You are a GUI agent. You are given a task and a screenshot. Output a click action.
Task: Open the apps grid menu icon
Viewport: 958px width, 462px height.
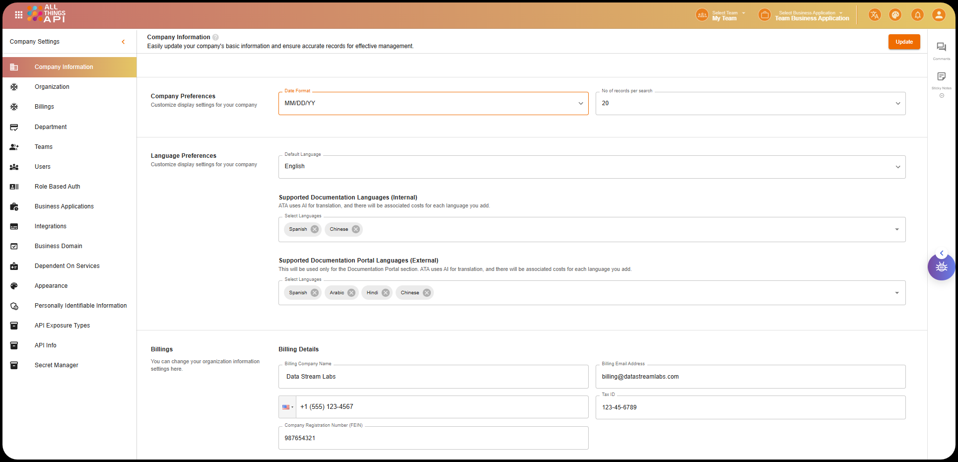point(18,15)
